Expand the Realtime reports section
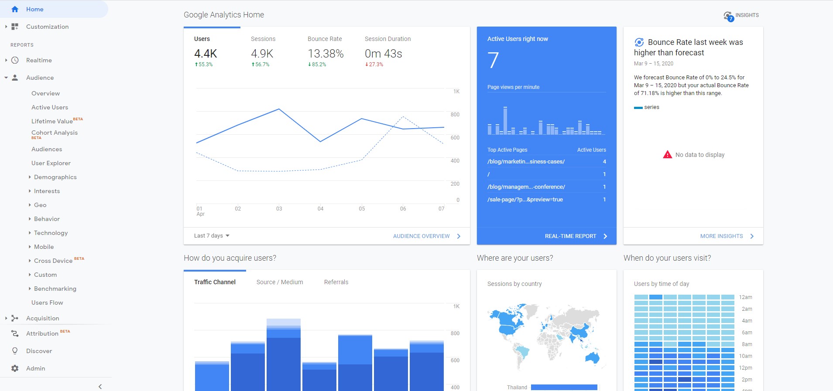833x391 pixels. (x=6, y=60)
